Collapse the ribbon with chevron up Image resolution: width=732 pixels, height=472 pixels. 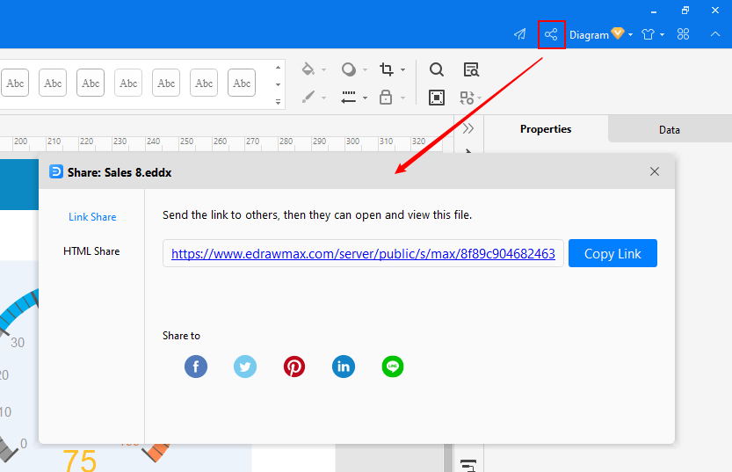point(714,34)
